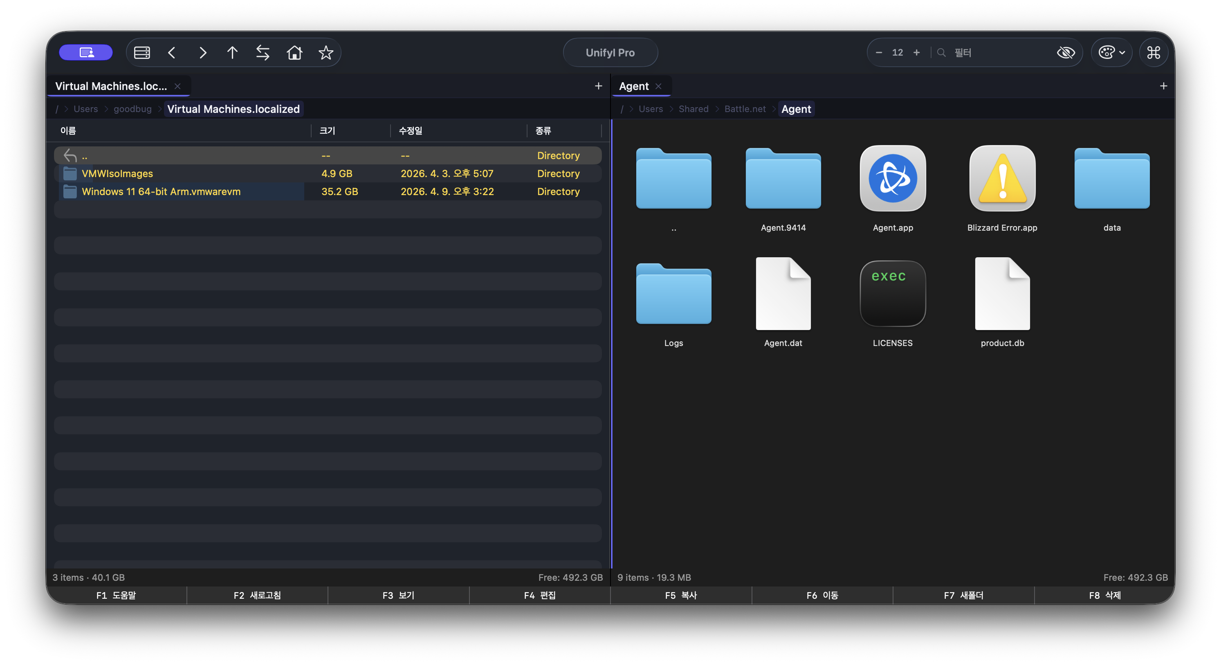Toggle the purple remote connection button
The image size is (1221, 665).
click(x=86, y=53)
